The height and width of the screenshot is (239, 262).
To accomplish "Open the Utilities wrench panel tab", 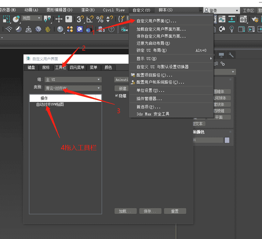I will click(x=231, y=55).
